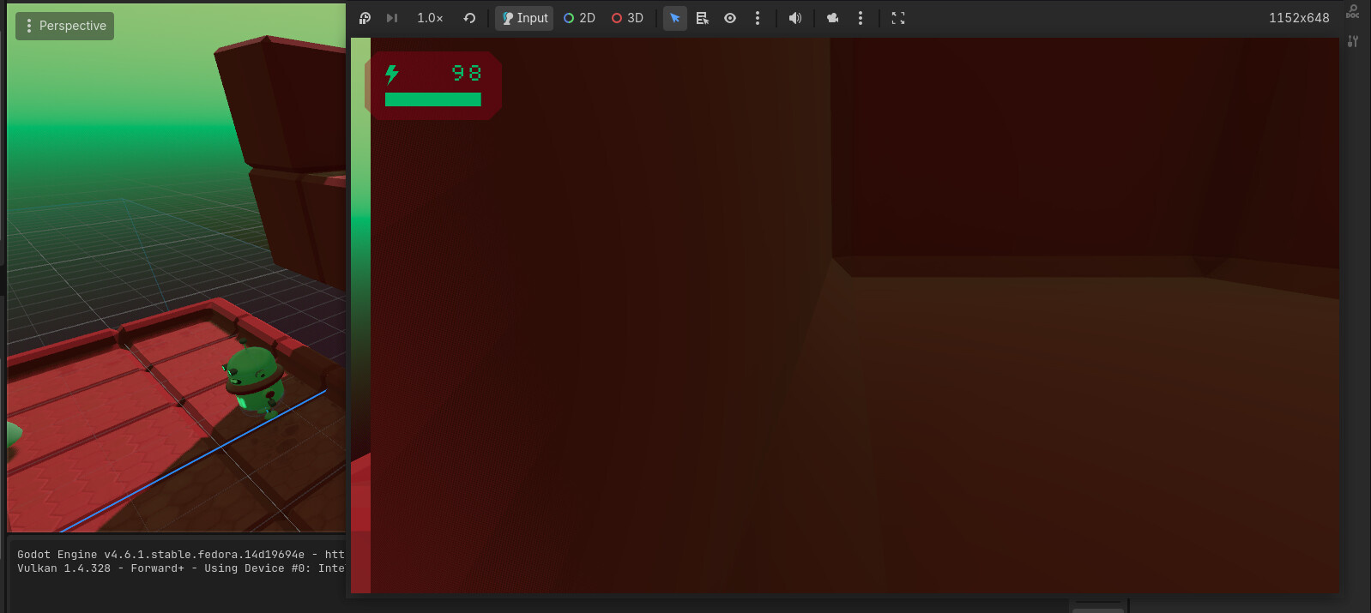Open selection options three-dot menu

758,18
